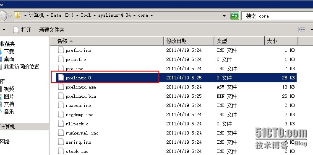Click the folder icon in address bar
This screenshot has height=155, width=313.
tap(18, 15)
